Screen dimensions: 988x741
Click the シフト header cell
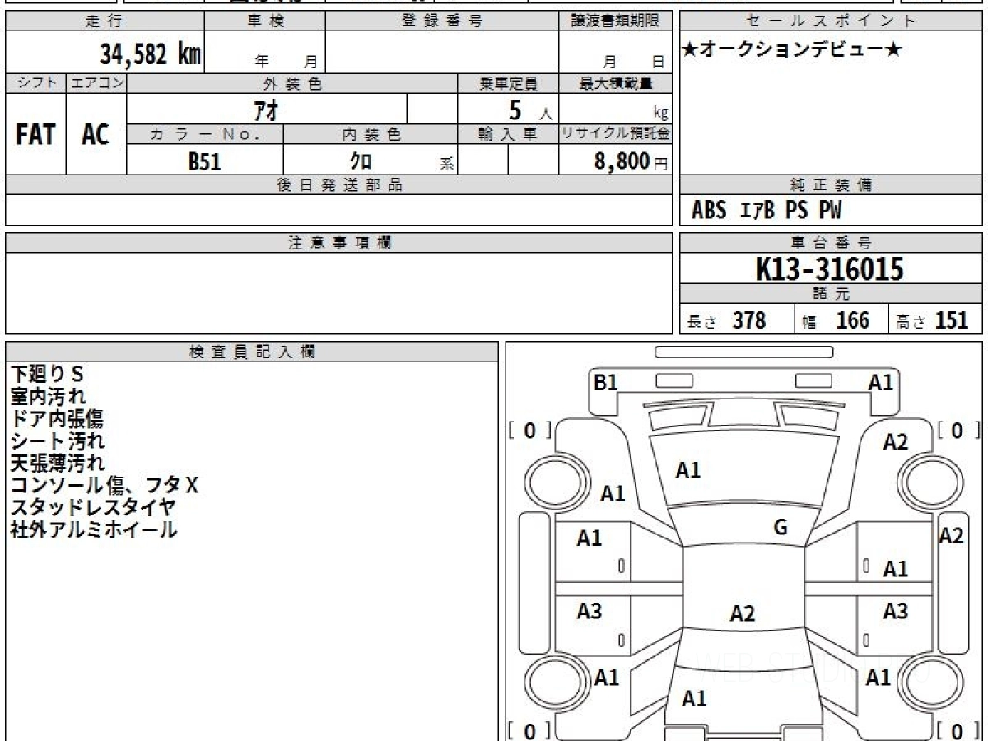[36, 83]
